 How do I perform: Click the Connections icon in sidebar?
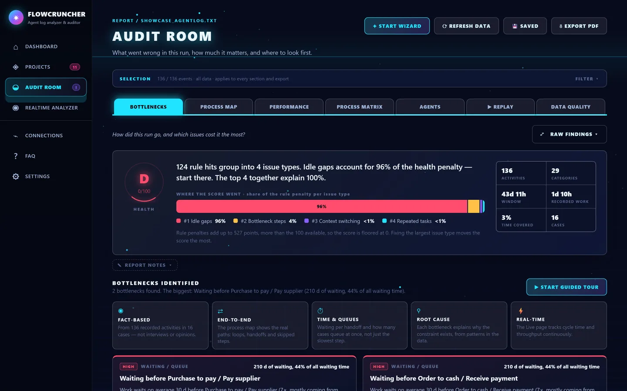click(16, 136)
